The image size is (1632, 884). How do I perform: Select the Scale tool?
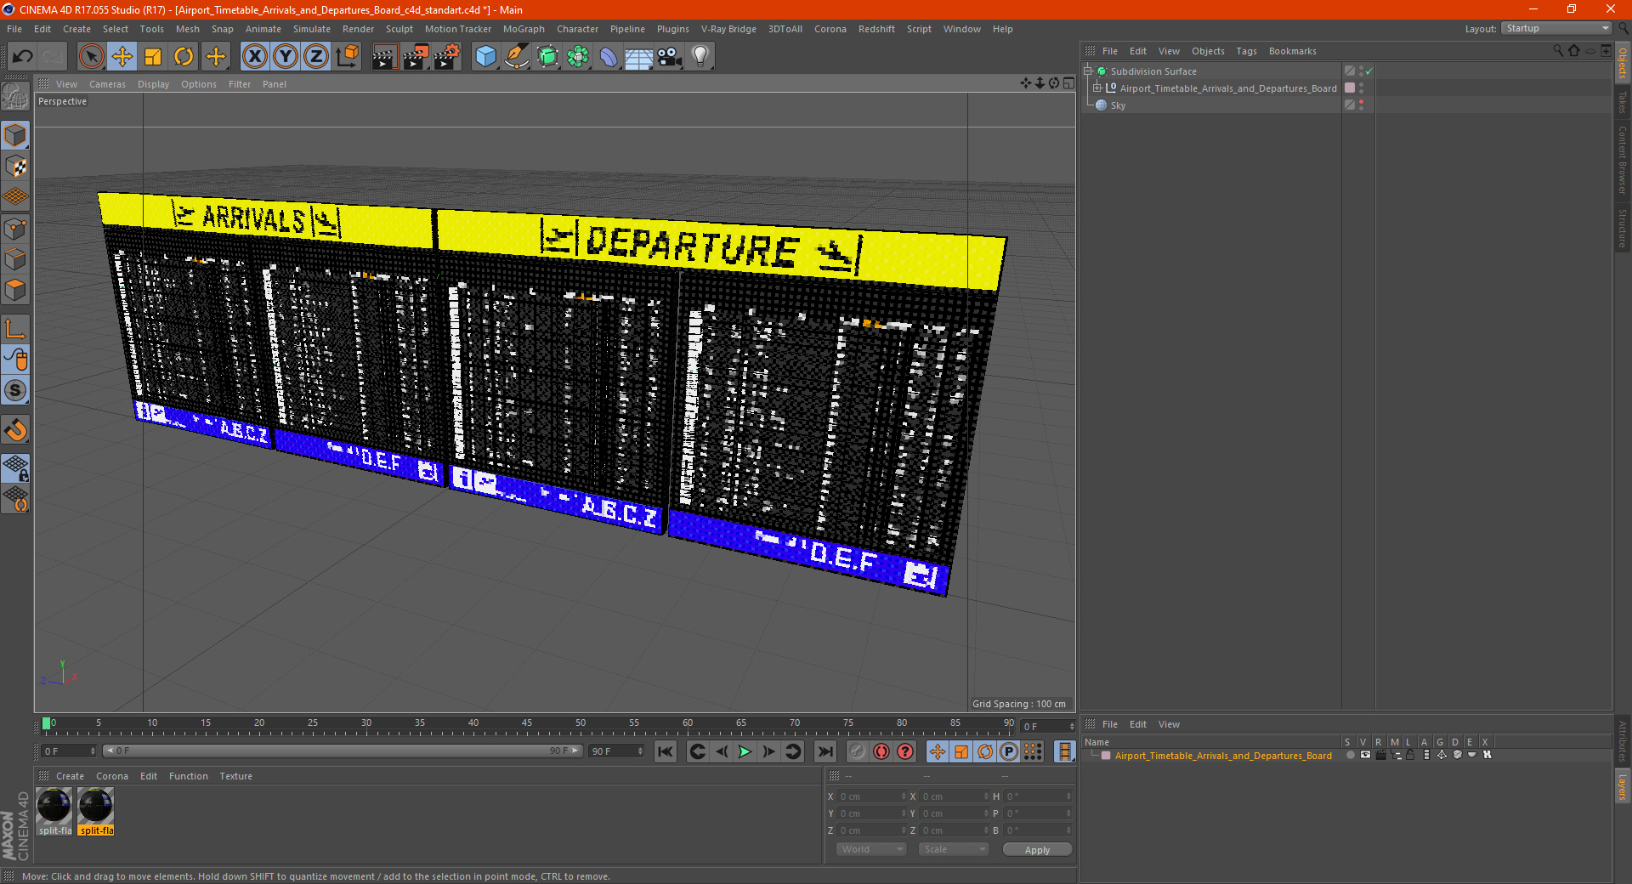point(153,57)
